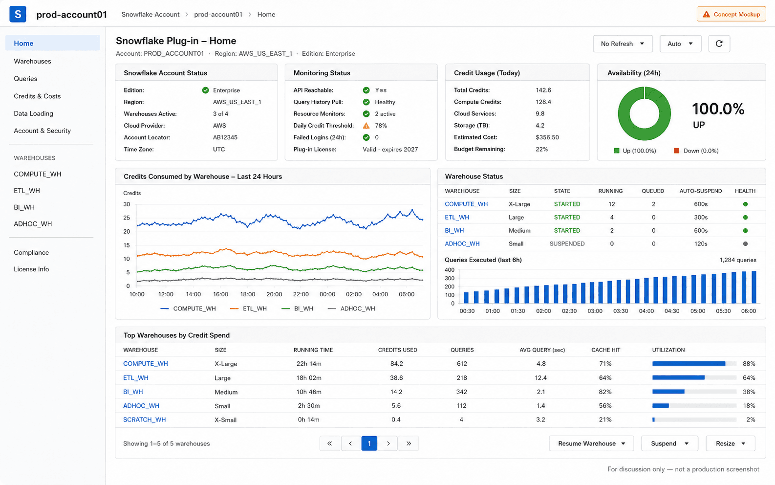Click prod-account01 breadcrumb link
This screenshot has width=775, height=485.
[x=218, y=15]
